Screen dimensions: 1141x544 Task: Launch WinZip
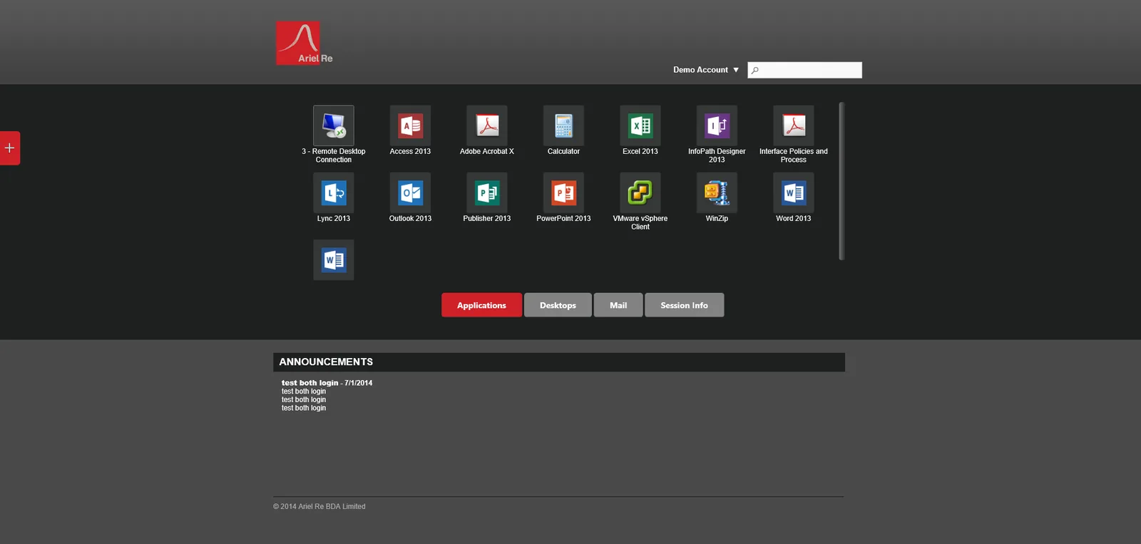717,193
